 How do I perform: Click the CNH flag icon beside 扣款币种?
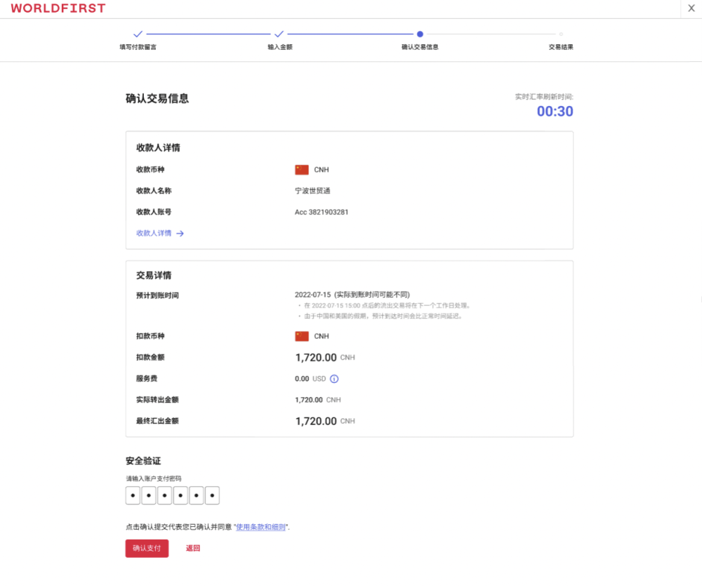point(302,336)
